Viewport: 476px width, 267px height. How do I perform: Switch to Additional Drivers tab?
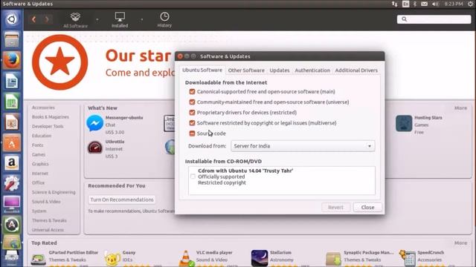click(356, 70)
